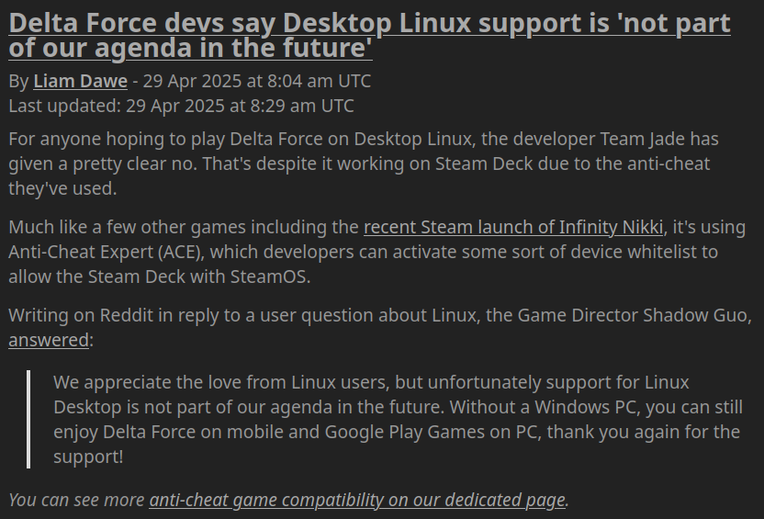Open author Liam Dawe's profile link

[x=81, y=81]
